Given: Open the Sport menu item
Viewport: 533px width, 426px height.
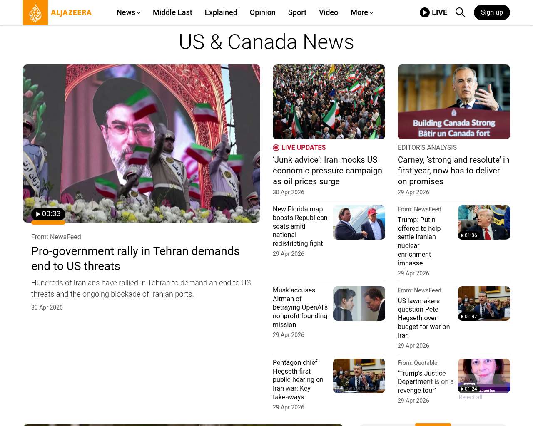Looking at the screenshot, I should [x=297, y=12].
